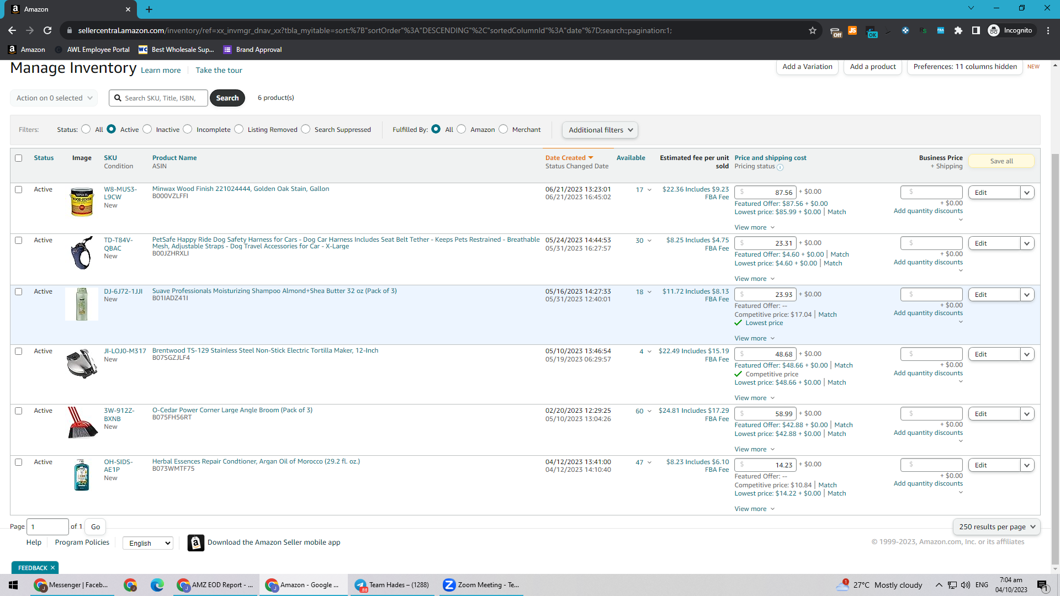1060x596 pixels.
Task: Click the page number input field
Action: click(x=48, y=527)
